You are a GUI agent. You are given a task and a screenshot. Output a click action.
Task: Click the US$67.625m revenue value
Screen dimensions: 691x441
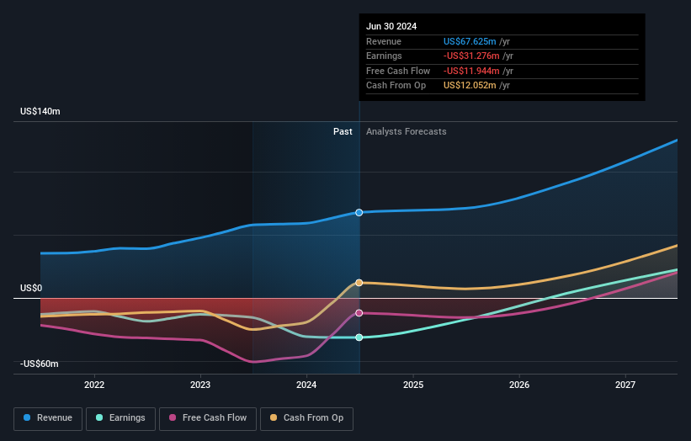click(x=470, y=41)
